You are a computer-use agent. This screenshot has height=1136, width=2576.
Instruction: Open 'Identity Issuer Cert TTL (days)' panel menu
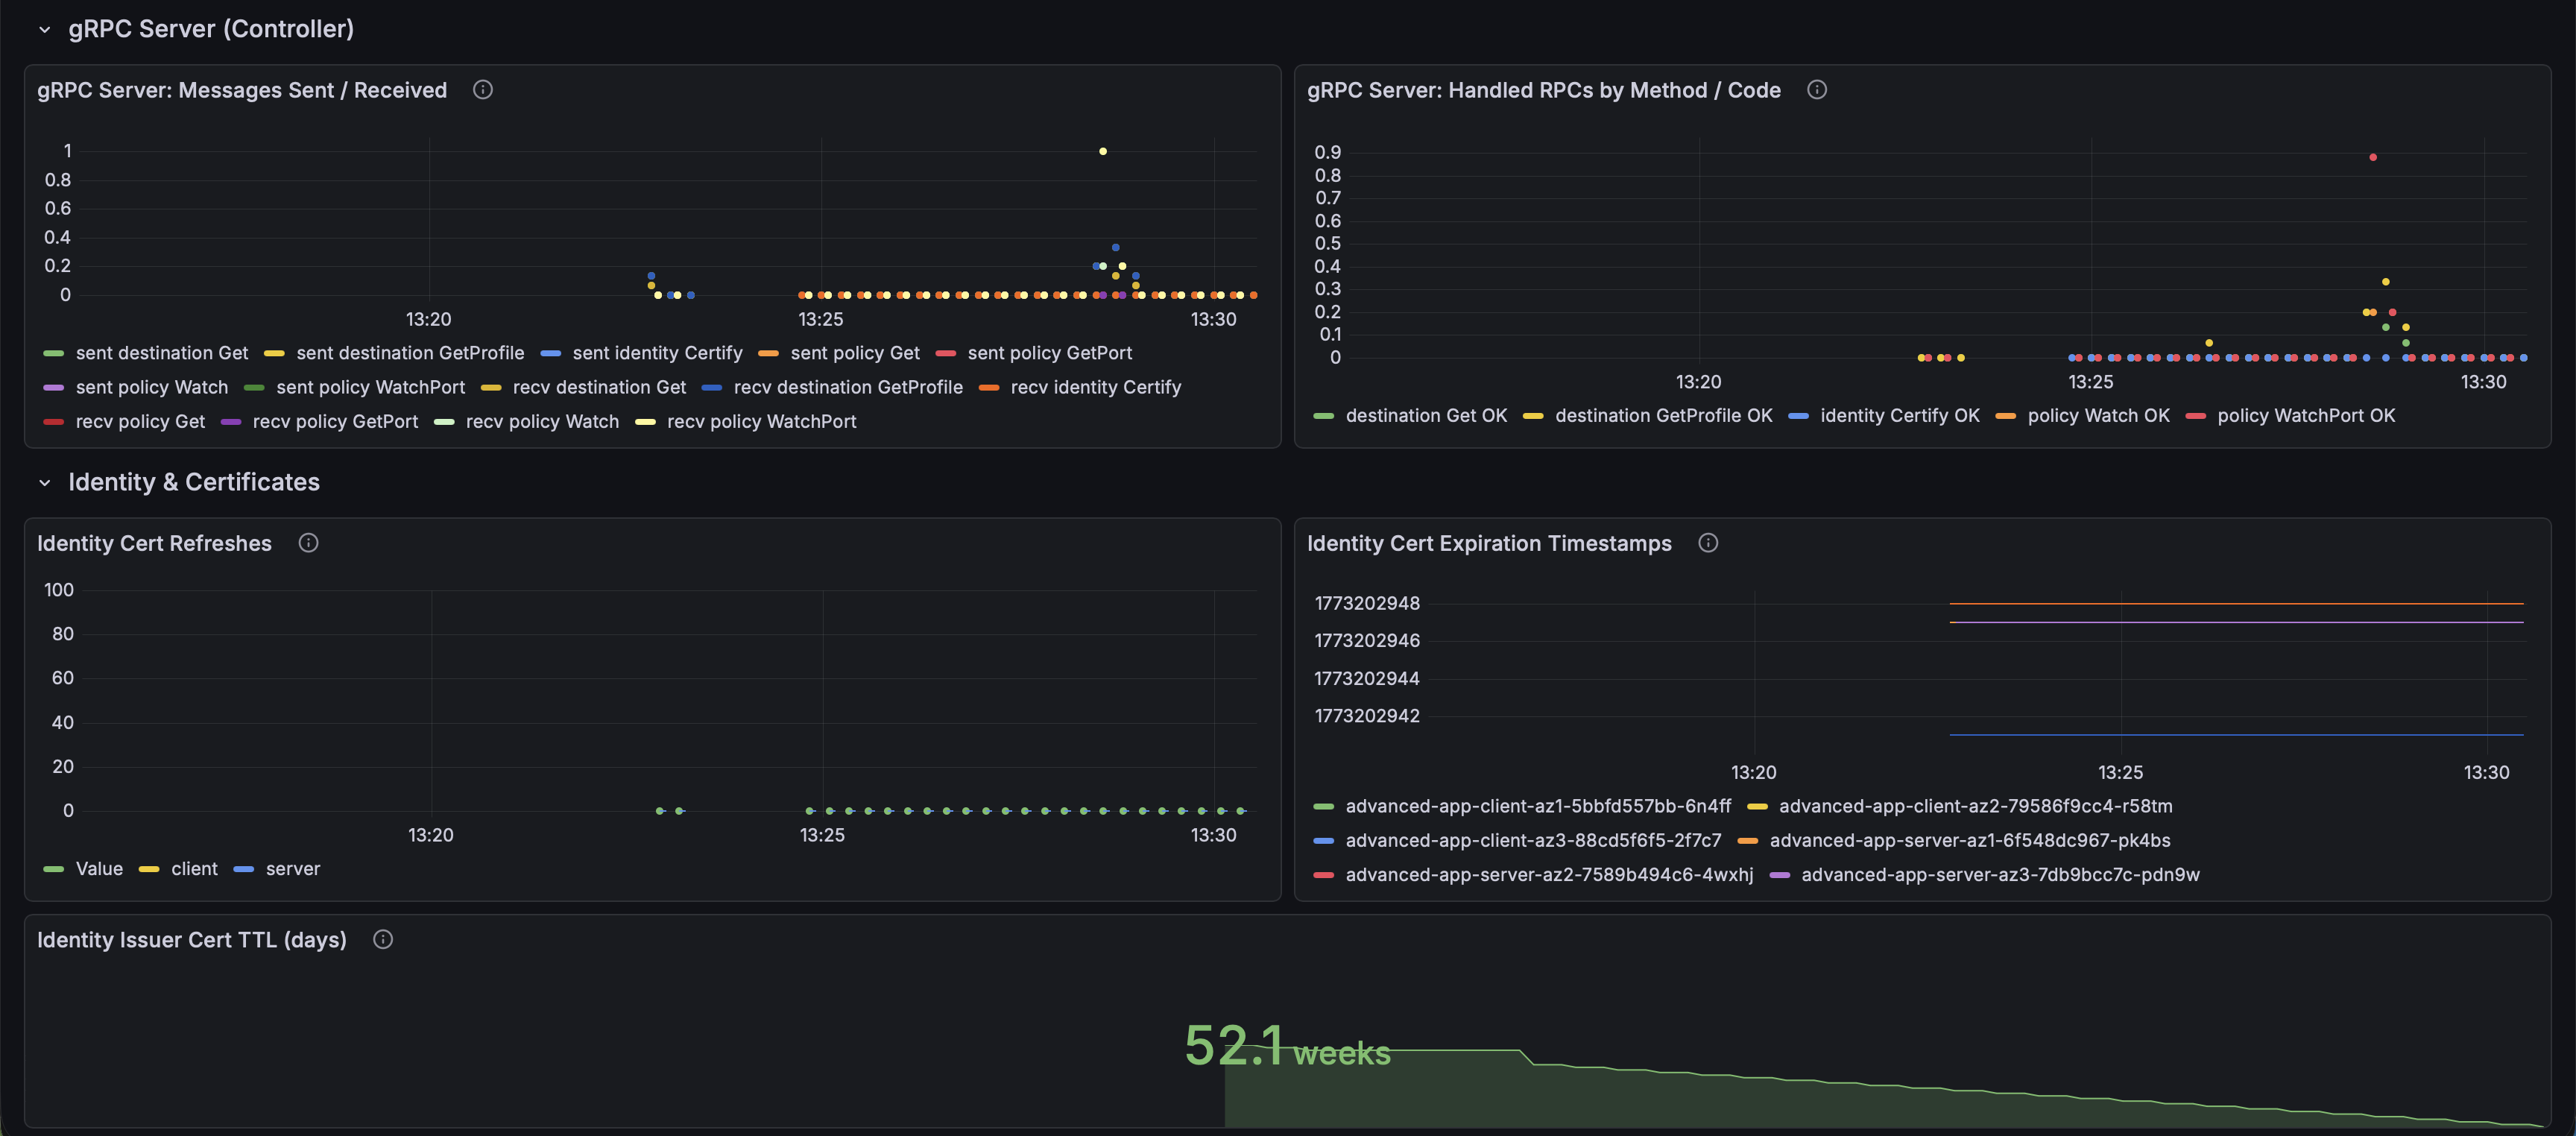pyautogui.click(x=192, y=939)
